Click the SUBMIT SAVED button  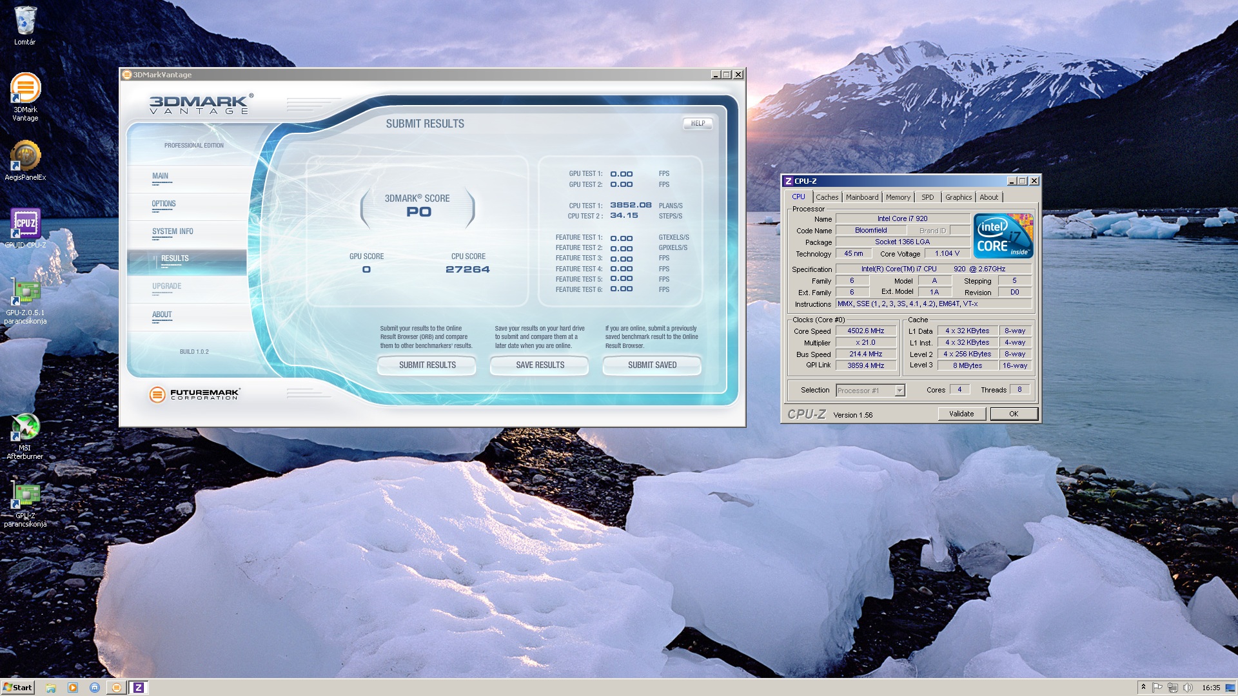tap(652, 365)
